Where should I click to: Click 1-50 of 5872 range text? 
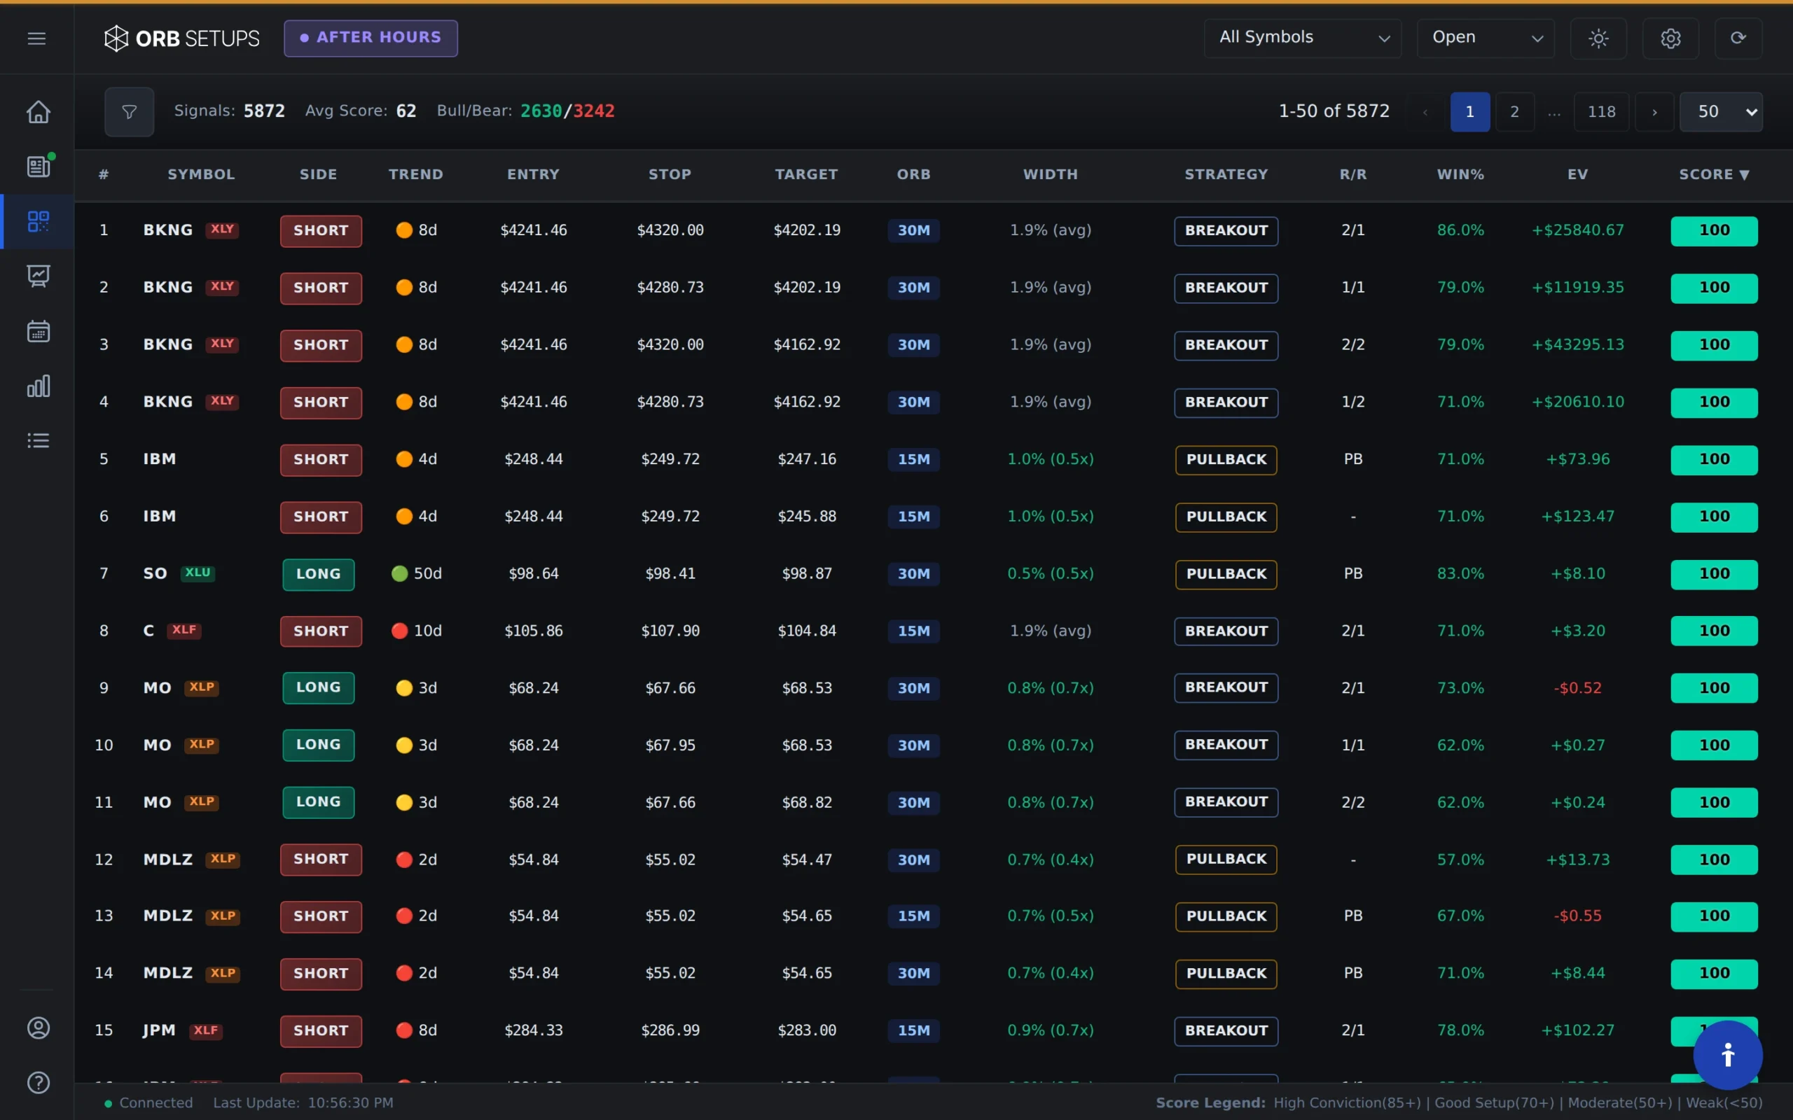click(x=1334, y=111)
